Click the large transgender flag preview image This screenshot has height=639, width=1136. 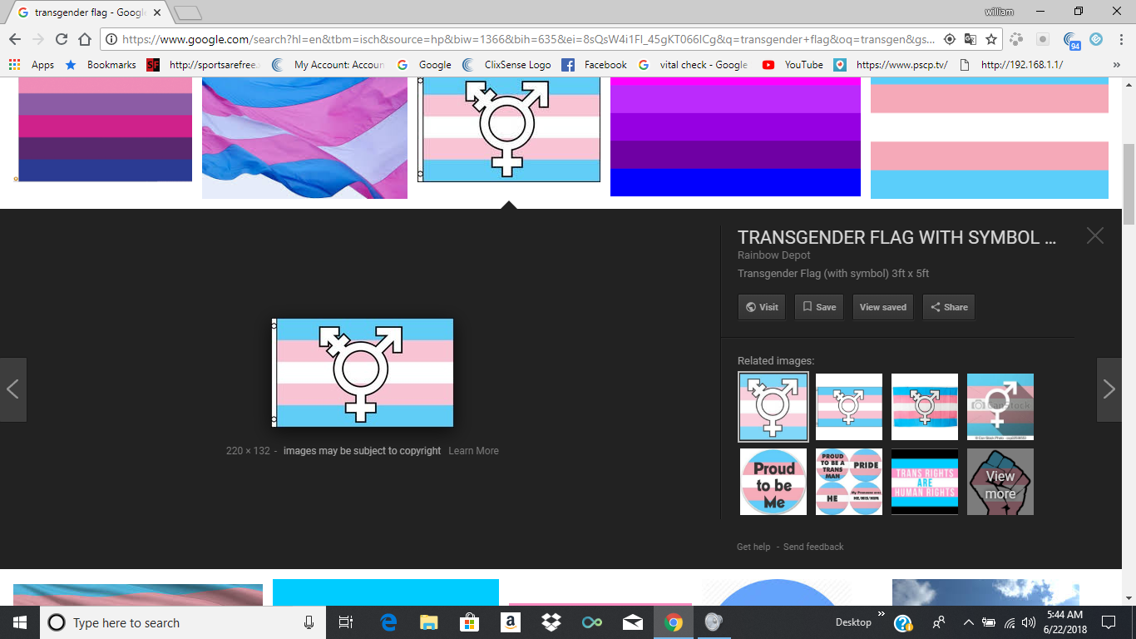[x=363, y=373]
